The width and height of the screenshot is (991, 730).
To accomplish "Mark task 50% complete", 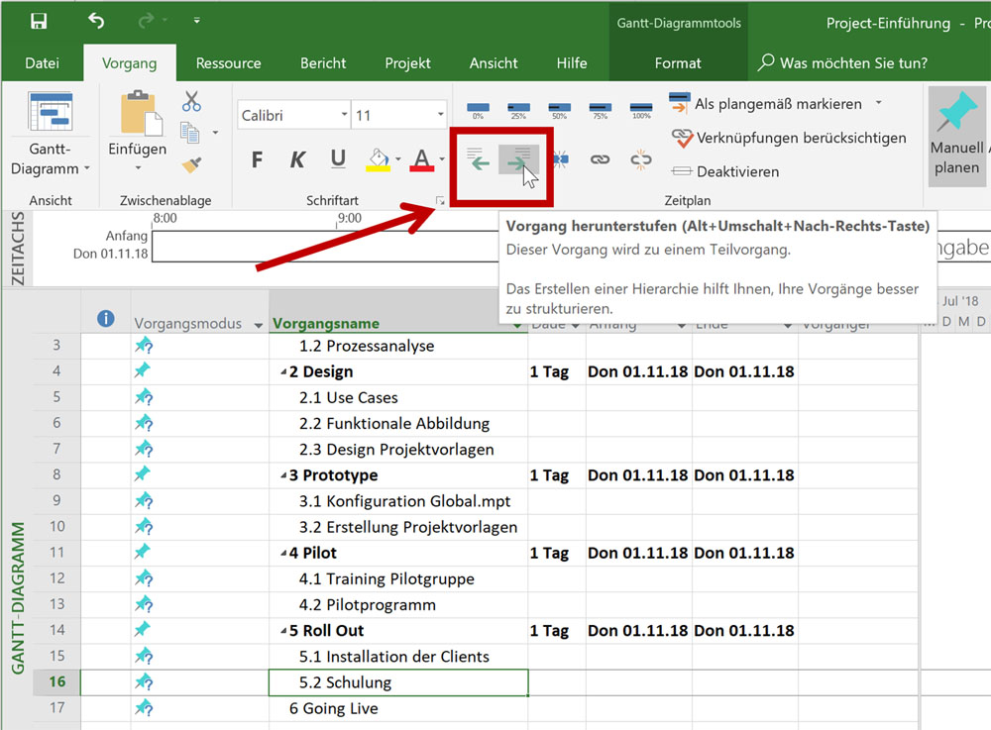I will 559,108.
